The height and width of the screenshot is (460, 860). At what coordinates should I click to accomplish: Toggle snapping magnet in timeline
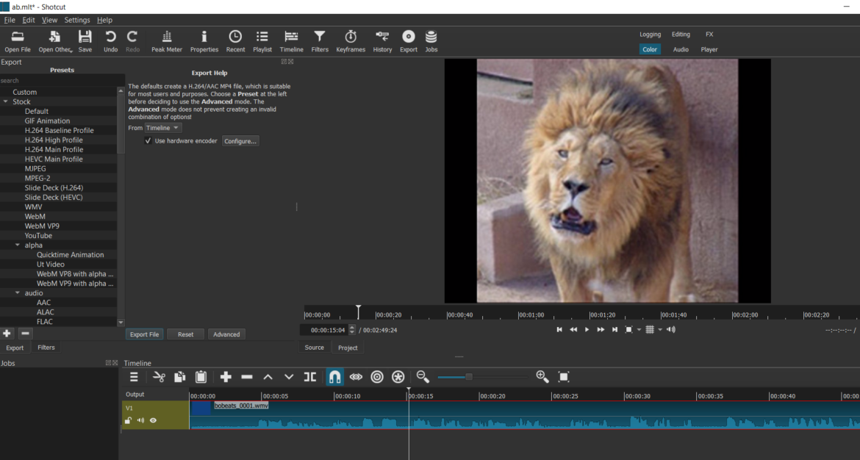point(334,376)
